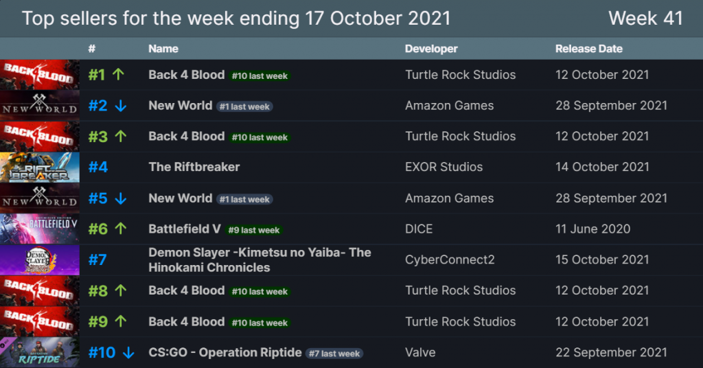Open the Battlefield V title link
This screenshot has width=703, height=368.
[x=185, y=229]
